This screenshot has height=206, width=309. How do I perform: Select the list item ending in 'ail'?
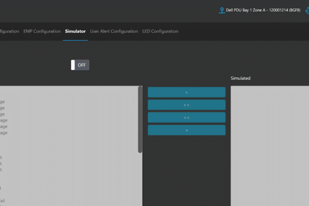point(2,201)
